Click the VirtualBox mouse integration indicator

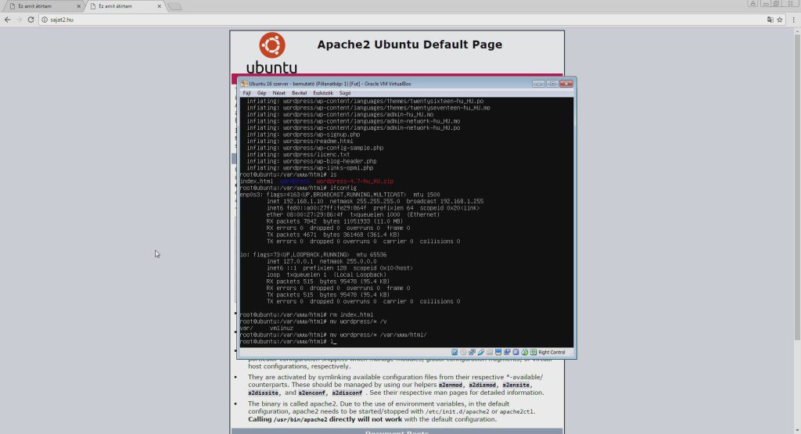click(x=525, y=353)
